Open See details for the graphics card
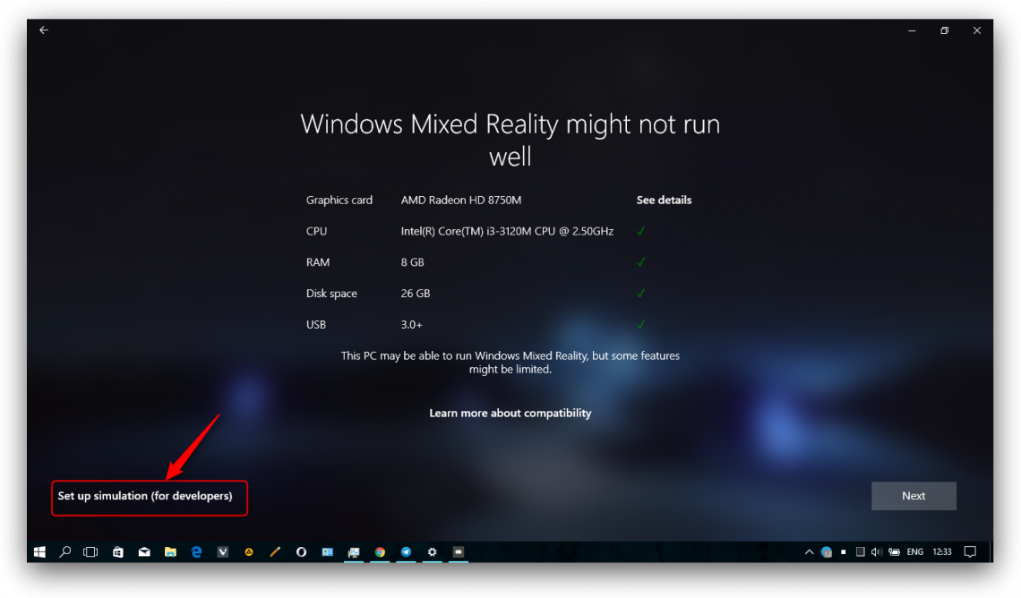The width and height of the screenshot is (1021, 598). (x=664, y=200)
